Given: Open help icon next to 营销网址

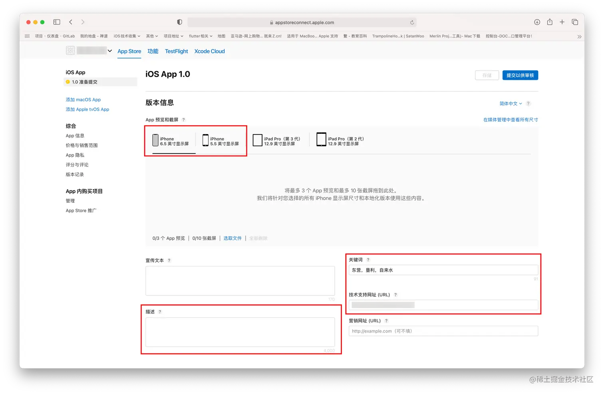Looking at the screenshot, I should click(386, 321).
